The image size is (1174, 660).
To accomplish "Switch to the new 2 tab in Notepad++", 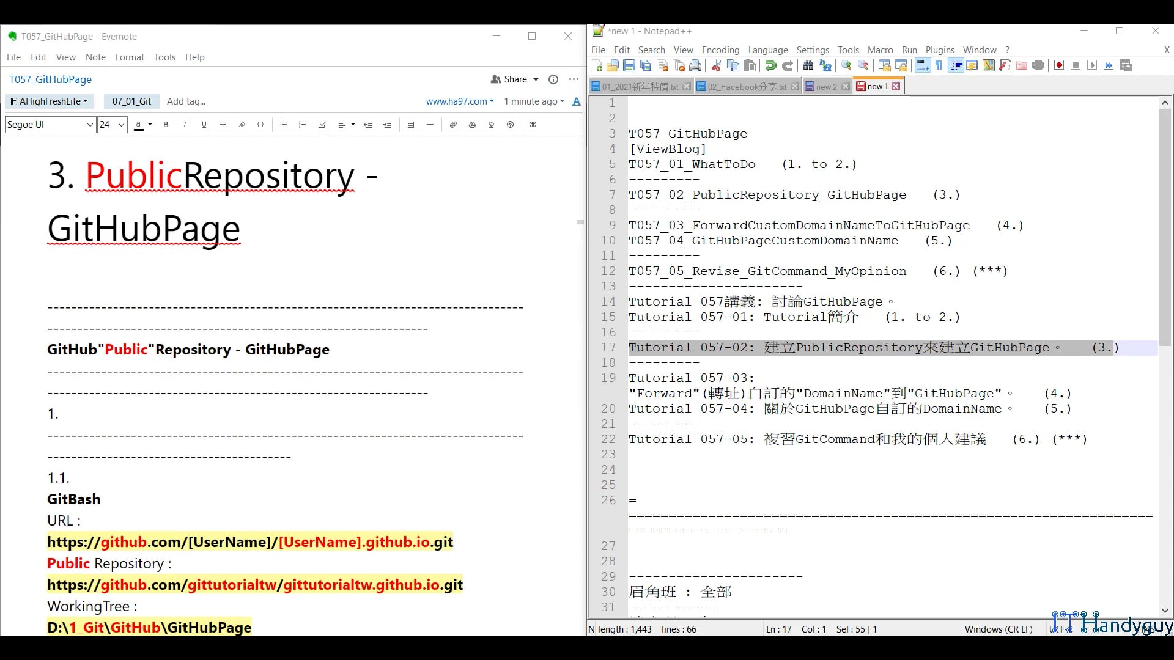I will point(824,86).
